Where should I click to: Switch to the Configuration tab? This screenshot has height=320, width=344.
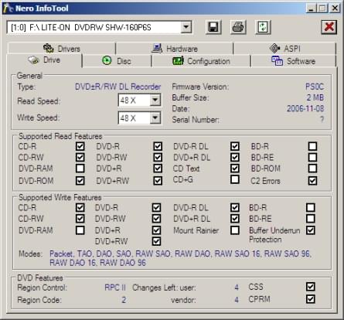201,61
